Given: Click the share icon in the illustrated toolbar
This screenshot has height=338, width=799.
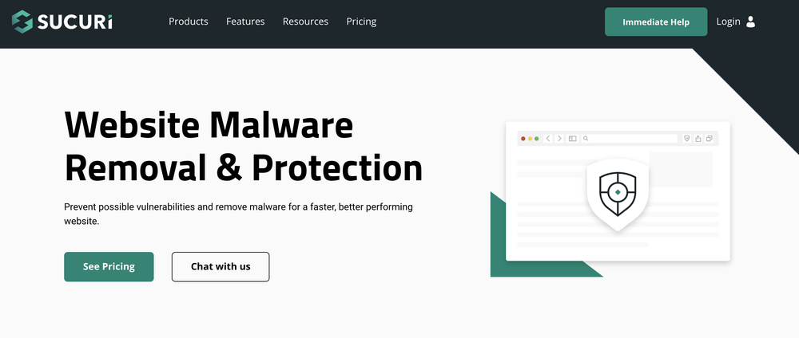Looking at the screenshot, I should click(x=698, y=139).
